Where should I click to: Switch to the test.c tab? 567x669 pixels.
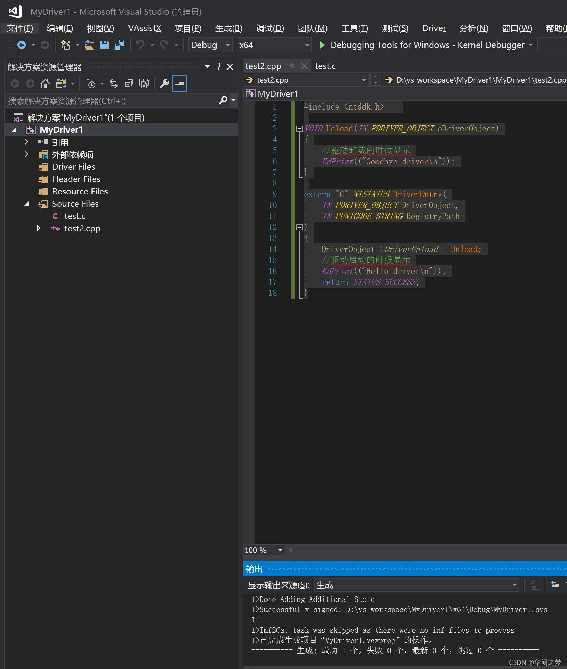click(325, 66)
